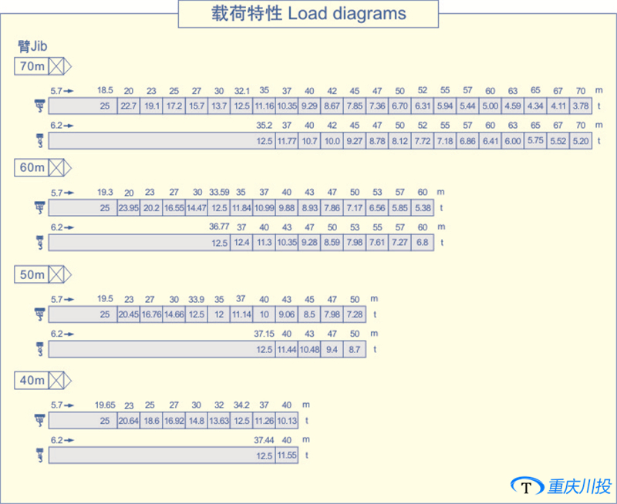Select the 23.95 cell in the 60m table
This screenshot has height=504, width=617.
coord(128,207)
